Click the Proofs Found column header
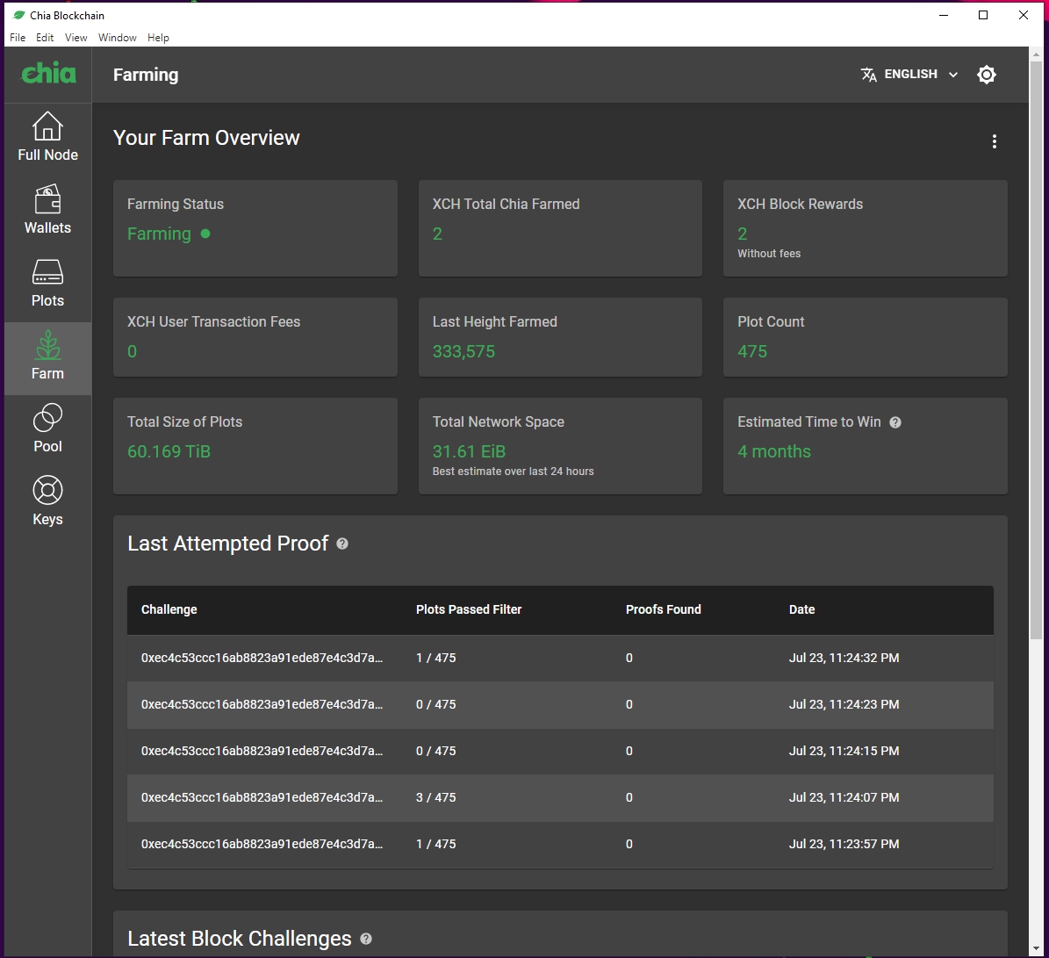Viewport: 1049px width, 958px height. pyautogui.click(x=663, y=609)
